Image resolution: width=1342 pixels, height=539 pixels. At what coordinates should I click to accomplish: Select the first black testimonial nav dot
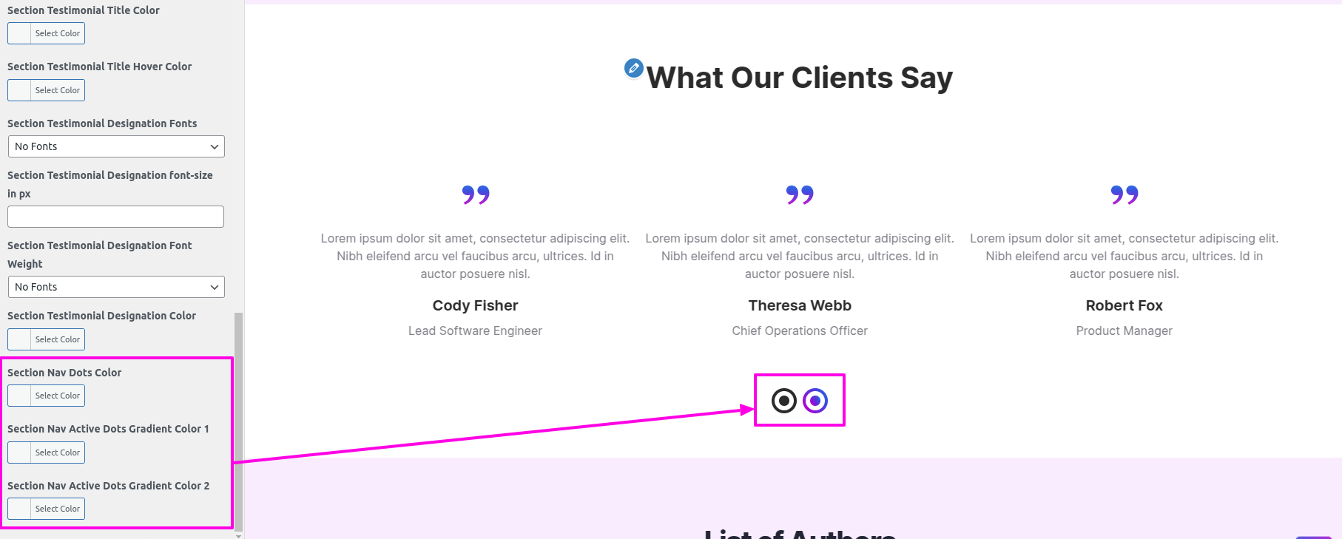[x=784, y=401]
